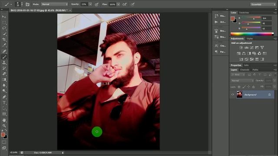
Task: Add a Black & White adjustment
Action: coord(249,53)
